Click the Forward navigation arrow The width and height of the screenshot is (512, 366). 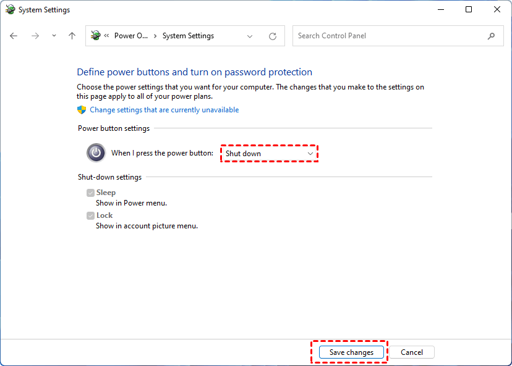pos(35,36)
